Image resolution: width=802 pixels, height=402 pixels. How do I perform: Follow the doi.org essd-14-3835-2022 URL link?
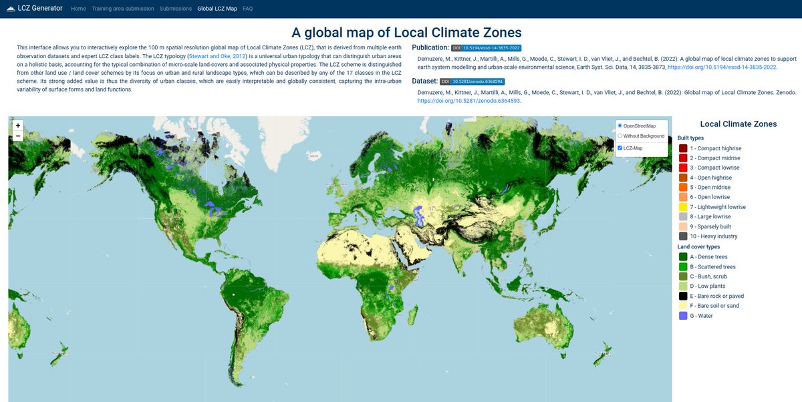click(x=723, y=67)
